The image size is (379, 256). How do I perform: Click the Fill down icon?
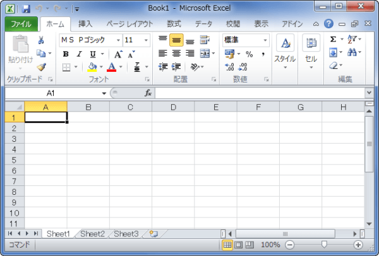(333, 52)
